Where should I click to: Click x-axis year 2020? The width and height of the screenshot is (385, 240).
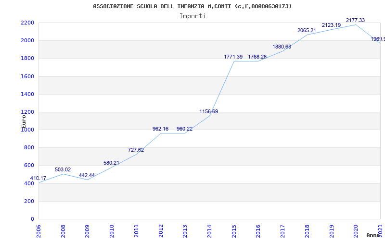pyautogui.click(x=356, y=231)
